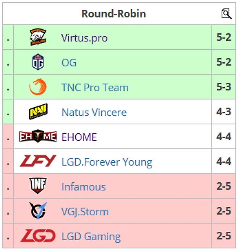Click the OG team logo
This screenshot has width=238, height=251.
tap(38, 62)
